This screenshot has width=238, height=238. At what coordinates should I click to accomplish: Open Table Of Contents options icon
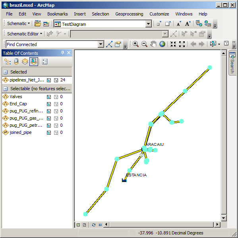pyautogui.click(x=45, y=62)
